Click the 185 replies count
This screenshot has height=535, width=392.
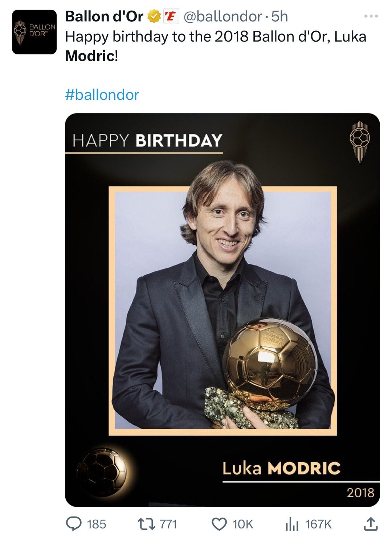pos(97,524)
